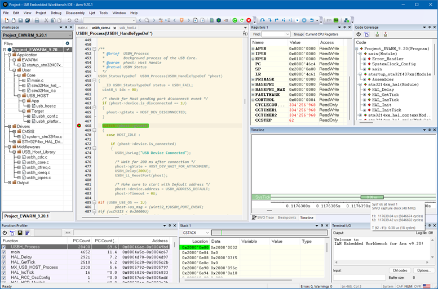
Task: Restart debugger using green circular arrow icon
Action: point(242,20)
